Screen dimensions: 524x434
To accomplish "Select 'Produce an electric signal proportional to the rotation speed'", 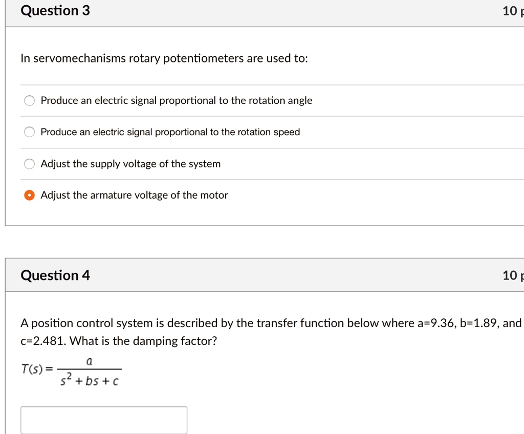I will click(29, 132).
